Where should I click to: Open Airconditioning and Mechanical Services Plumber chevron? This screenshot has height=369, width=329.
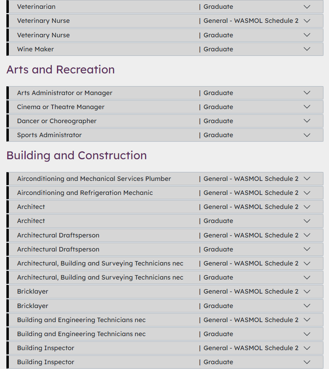click(x=307, y=179)
